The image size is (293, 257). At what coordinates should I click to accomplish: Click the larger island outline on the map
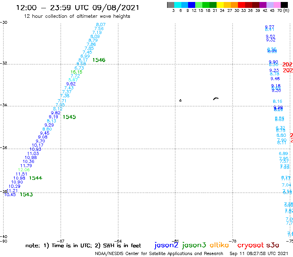216,98
